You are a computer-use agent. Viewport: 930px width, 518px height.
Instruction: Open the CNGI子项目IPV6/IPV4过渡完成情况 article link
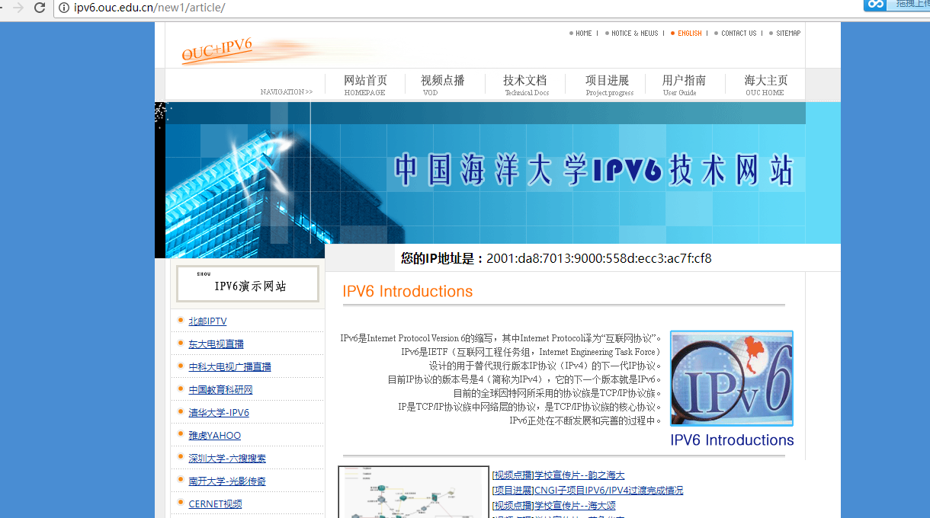coord(588,491)
